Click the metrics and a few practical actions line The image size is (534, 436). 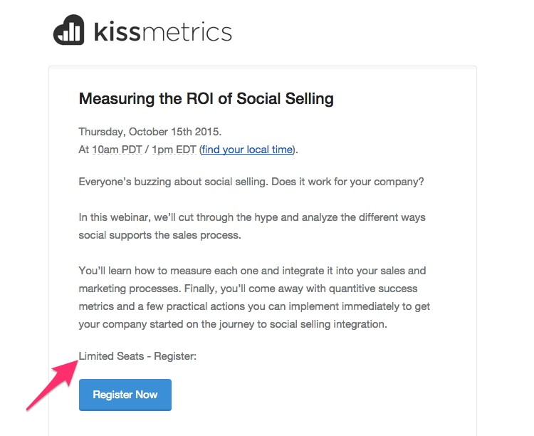[254, 306]
